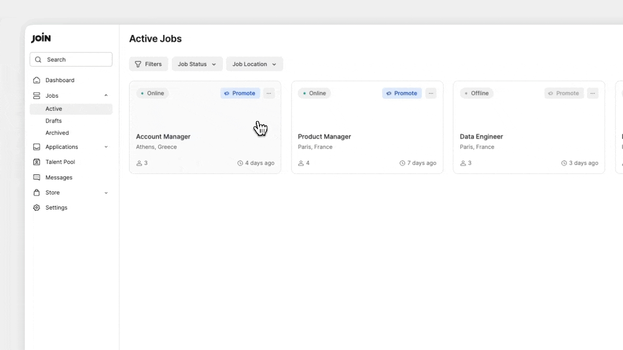Click the Dashboard home icon
The height and width of the screenshot is (350, 623).
(x=37, y=80)
